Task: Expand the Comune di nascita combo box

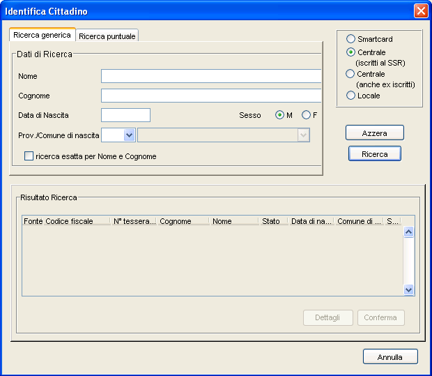Action: tap(303, 135)
